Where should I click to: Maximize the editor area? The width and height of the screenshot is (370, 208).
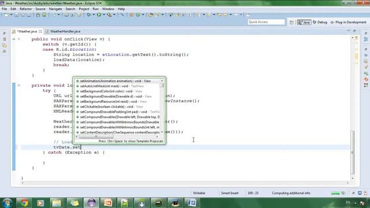point(354,31)
